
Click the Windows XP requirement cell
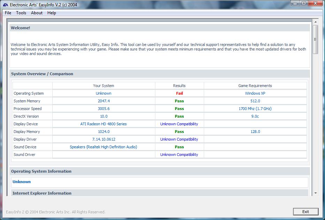point(255,93)
